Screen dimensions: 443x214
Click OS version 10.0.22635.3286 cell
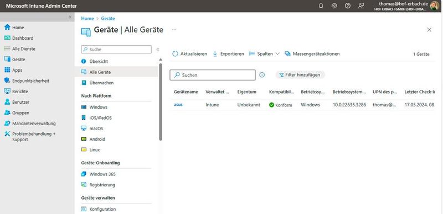pyautogui.click(x=349, y=105)
